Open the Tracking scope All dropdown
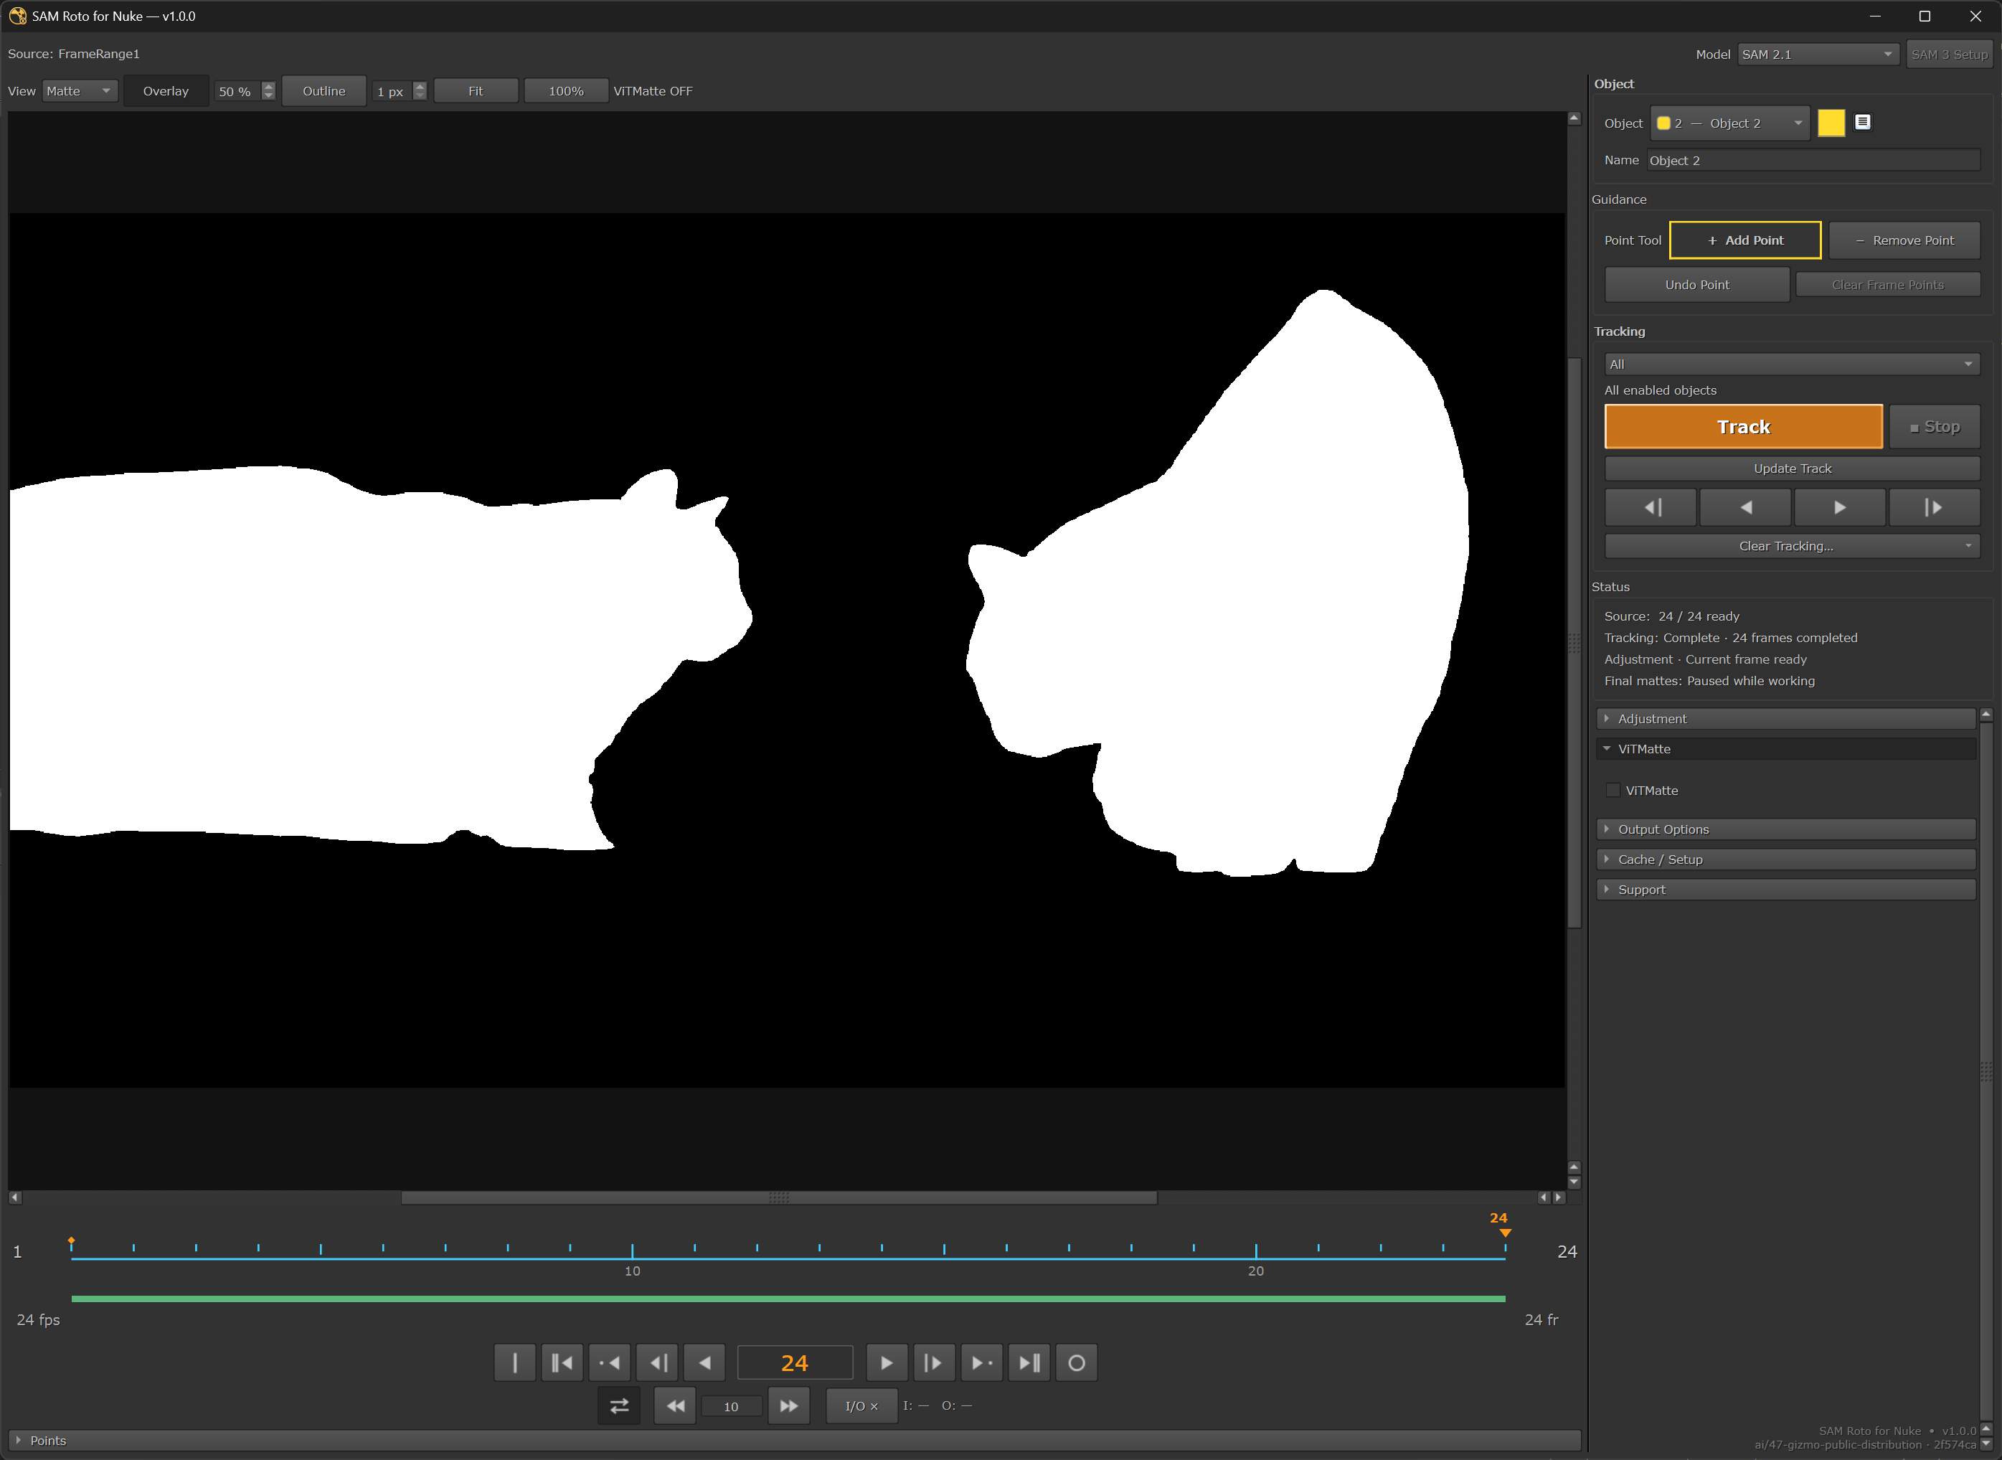 click(1792, 364)
